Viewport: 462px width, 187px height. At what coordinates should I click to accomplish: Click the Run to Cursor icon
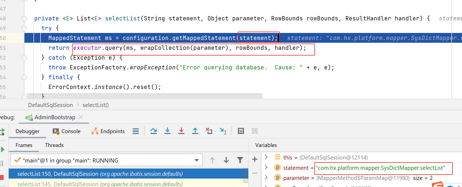point(223,131)
